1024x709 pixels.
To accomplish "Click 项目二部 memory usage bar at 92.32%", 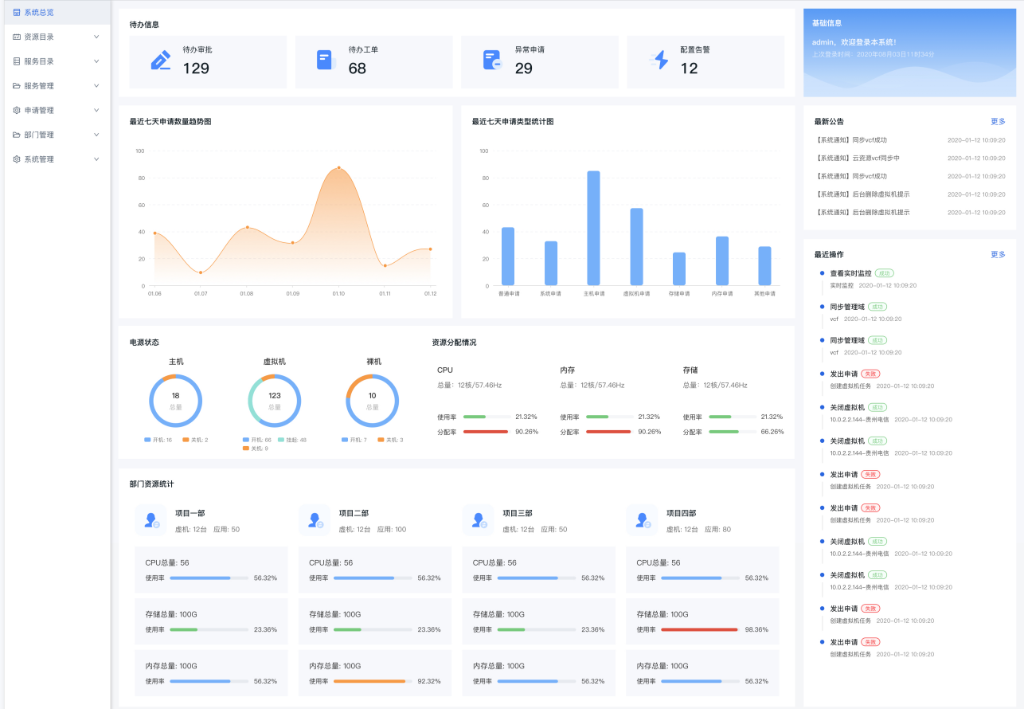I will click(372, 681).
